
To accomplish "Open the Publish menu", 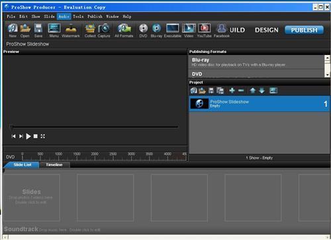I will coord(95,17).
